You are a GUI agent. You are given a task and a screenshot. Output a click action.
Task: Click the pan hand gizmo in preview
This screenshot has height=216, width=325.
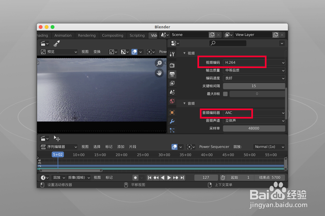point(159,73)
